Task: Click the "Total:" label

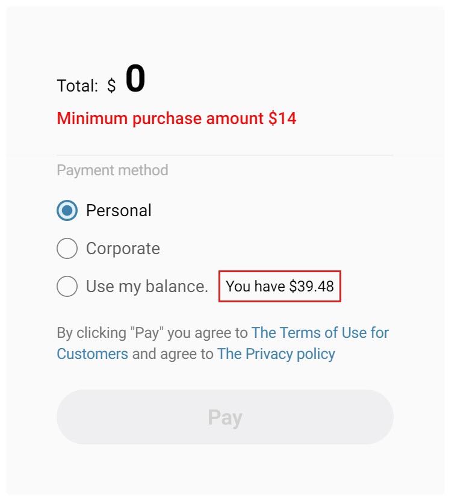Action: [77, 86]
